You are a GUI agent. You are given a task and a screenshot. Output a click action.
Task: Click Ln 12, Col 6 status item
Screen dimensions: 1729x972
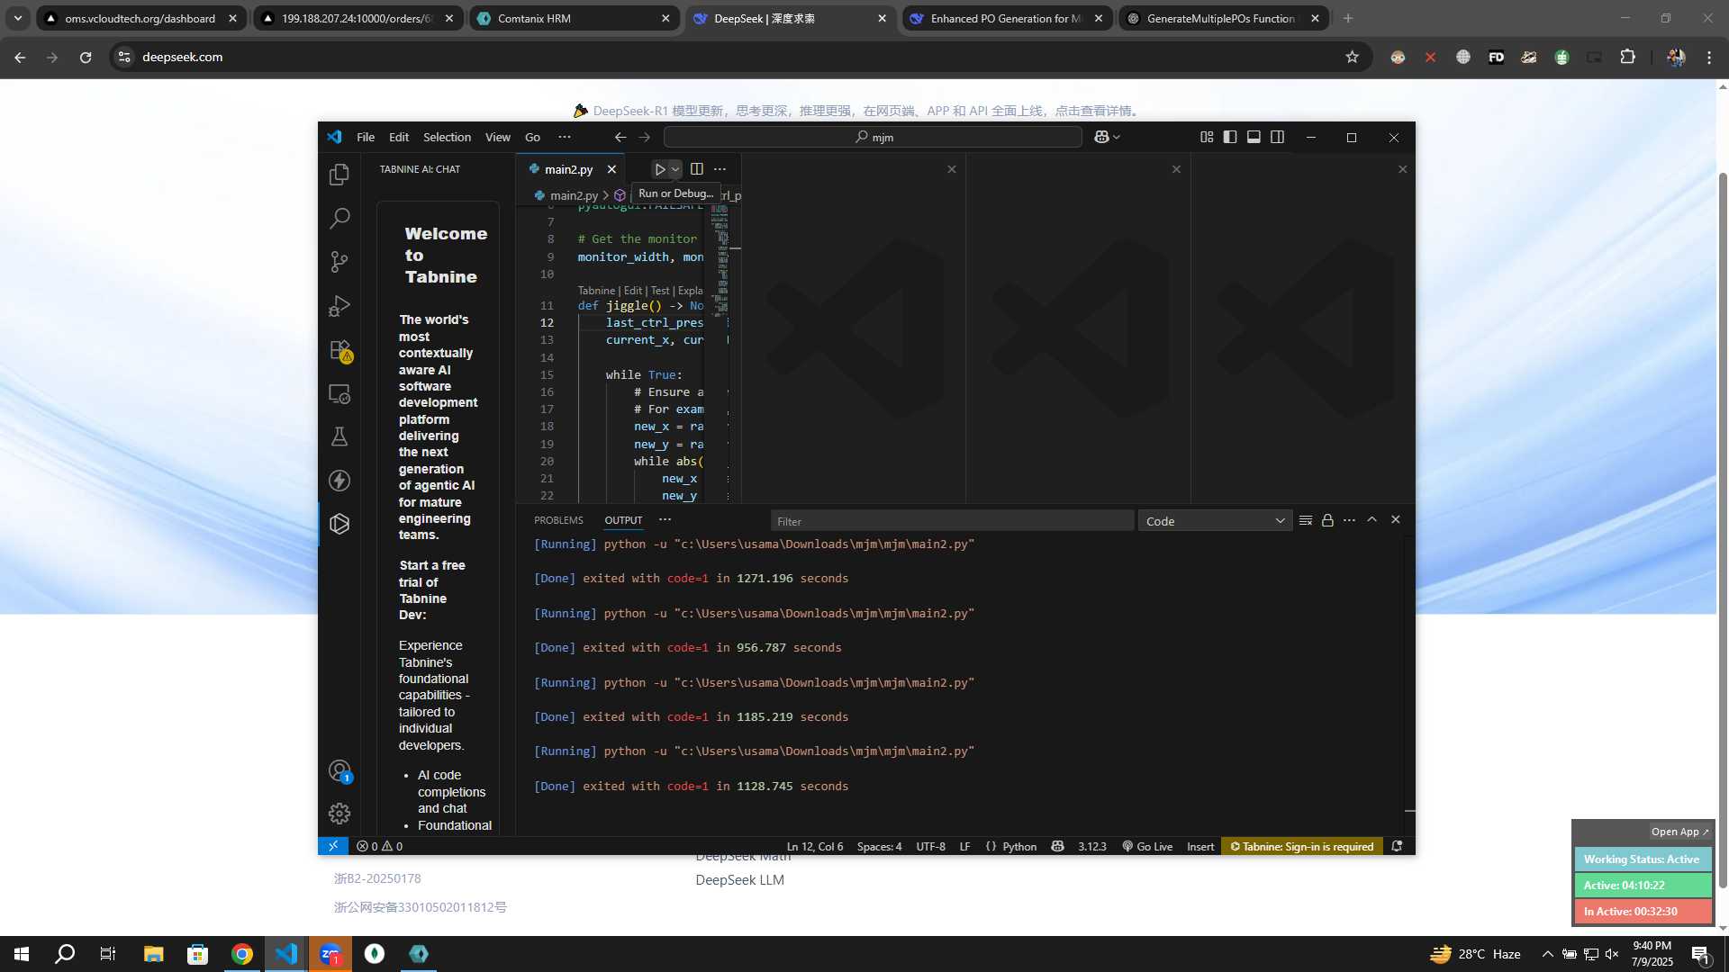[815, 846]
